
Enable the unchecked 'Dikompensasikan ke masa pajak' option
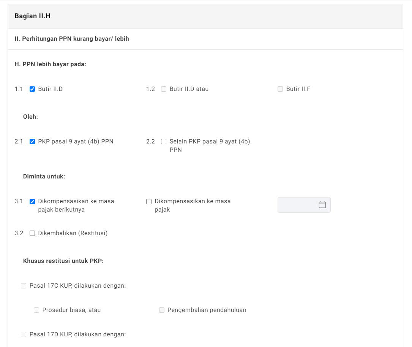(149, 202)
